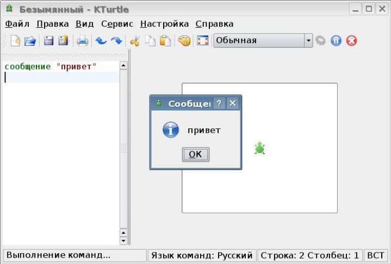Undo with the left blue arrow
Screen dimensions: 391x264
pyautogui.click(x=101, y=41)
